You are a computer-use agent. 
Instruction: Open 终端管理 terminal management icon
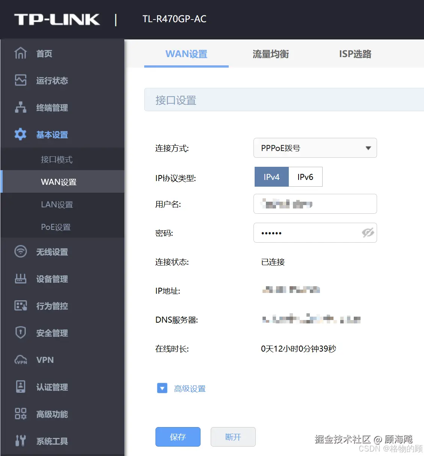(21, 107)
